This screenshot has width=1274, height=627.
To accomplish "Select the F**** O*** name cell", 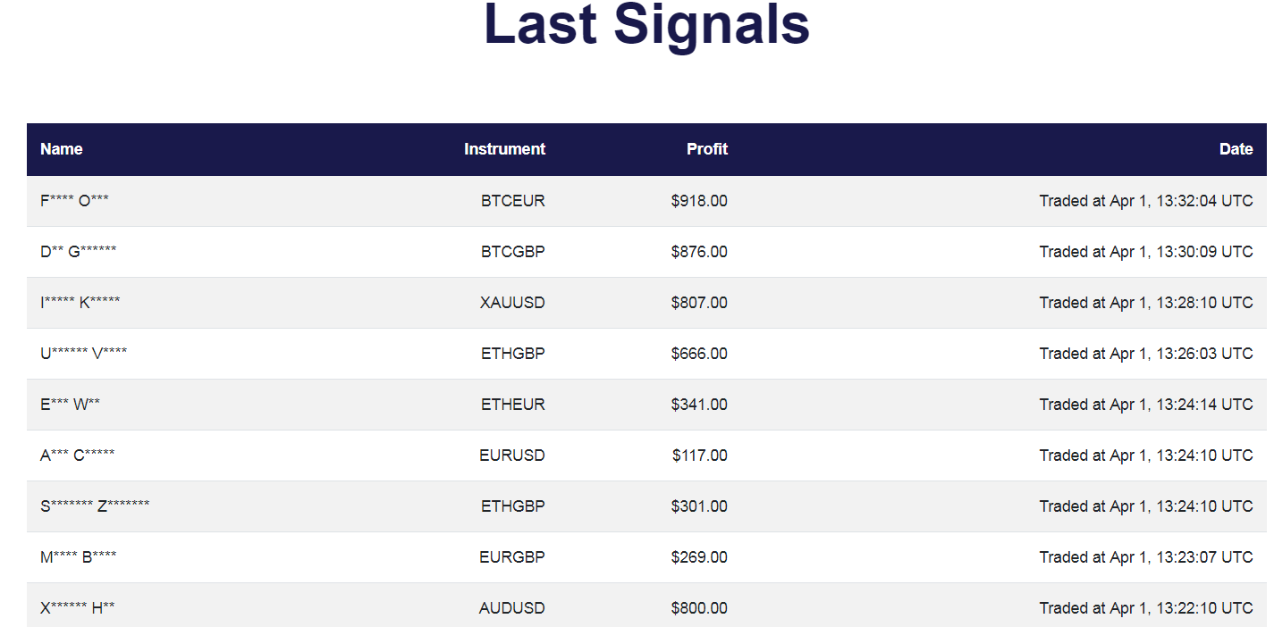I will tap(74, 201).
